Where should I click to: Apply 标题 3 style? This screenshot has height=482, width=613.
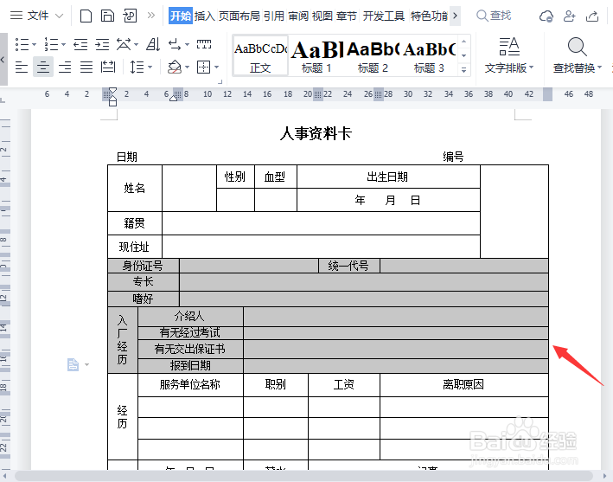pos(429,55)
